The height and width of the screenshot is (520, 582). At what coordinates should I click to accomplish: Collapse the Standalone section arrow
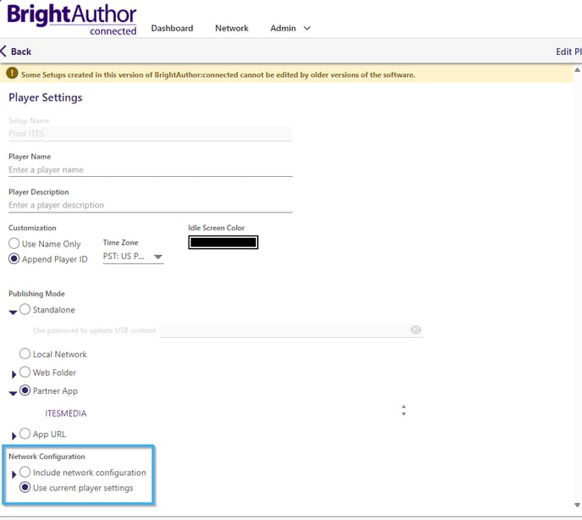13,313
